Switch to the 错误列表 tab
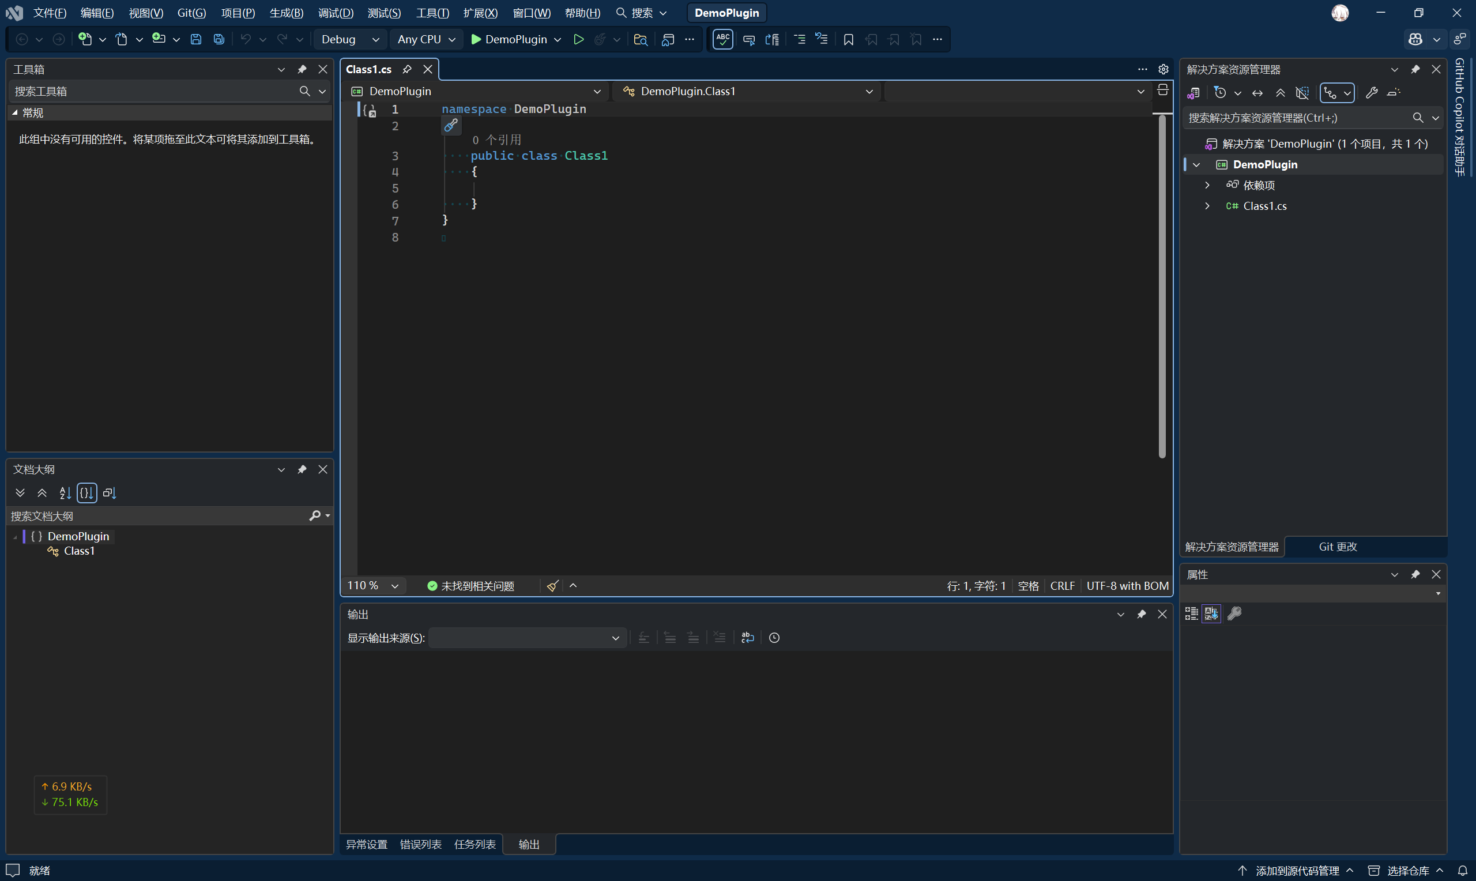Image resolution: width=1476 pixels, height=881 pixels. 420,844
